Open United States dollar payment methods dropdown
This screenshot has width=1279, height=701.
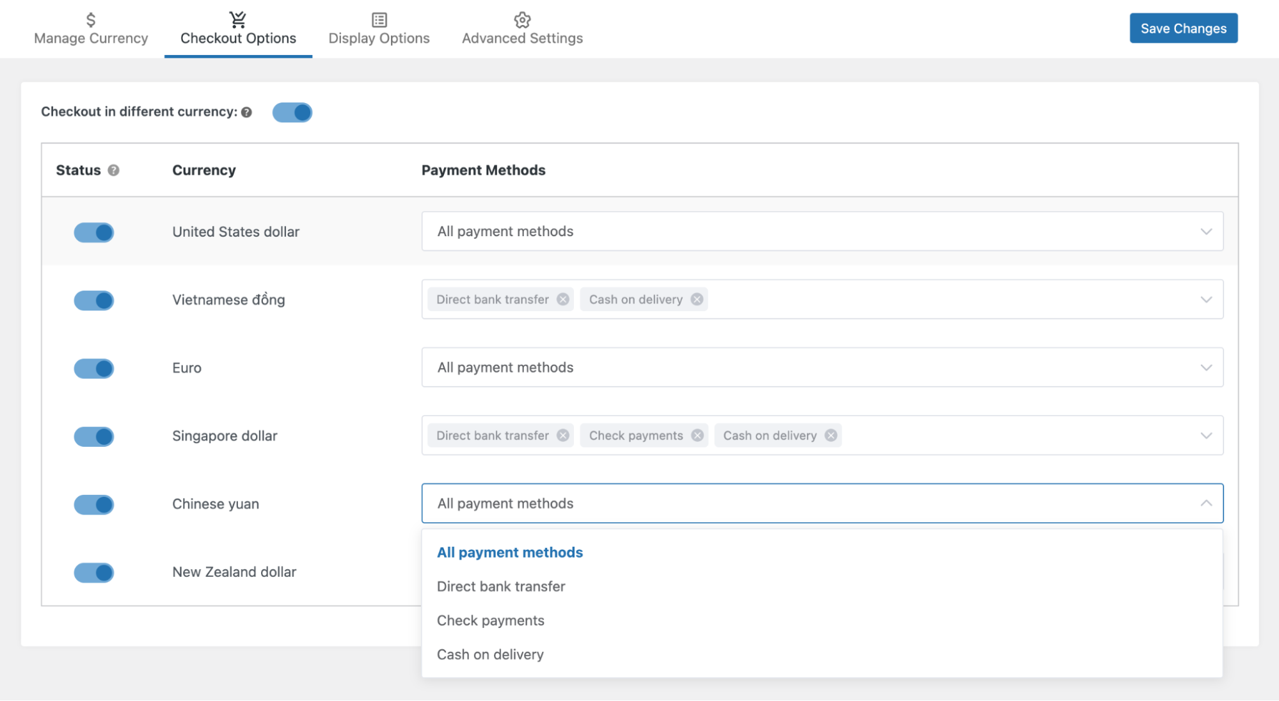[1205, 231]
